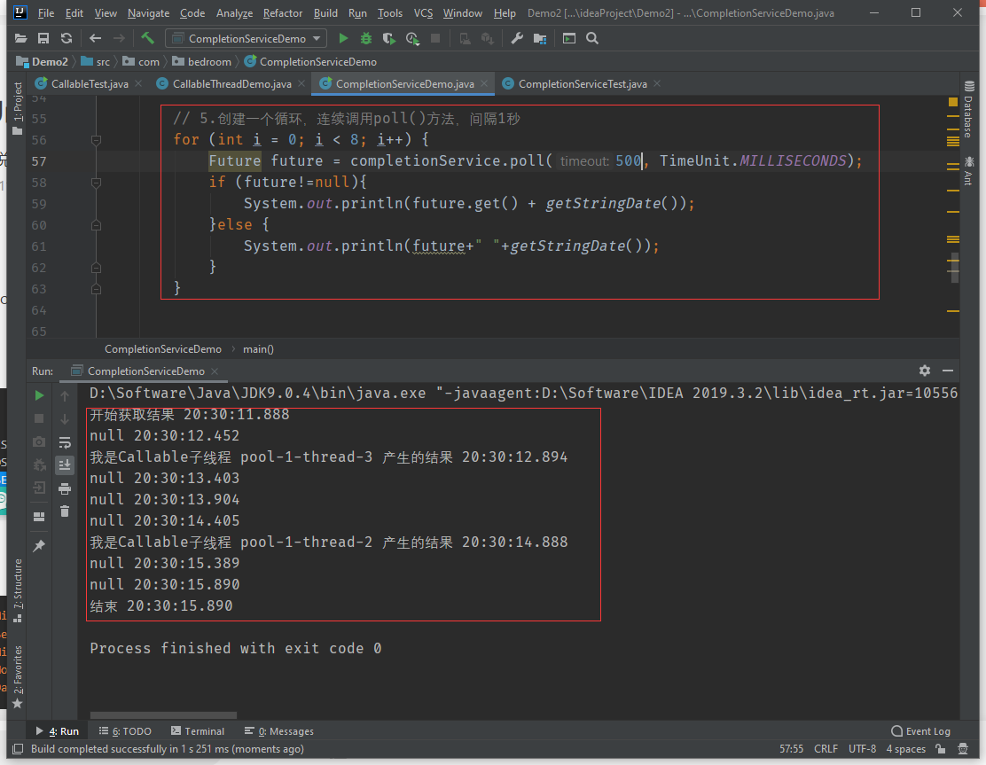986x765 pixels.
Task: Click the CRLF line separator selector
Action: (826, 749)
